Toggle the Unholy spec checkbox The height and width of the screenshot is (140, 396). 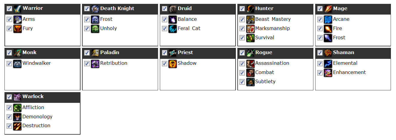click(87, 29)
